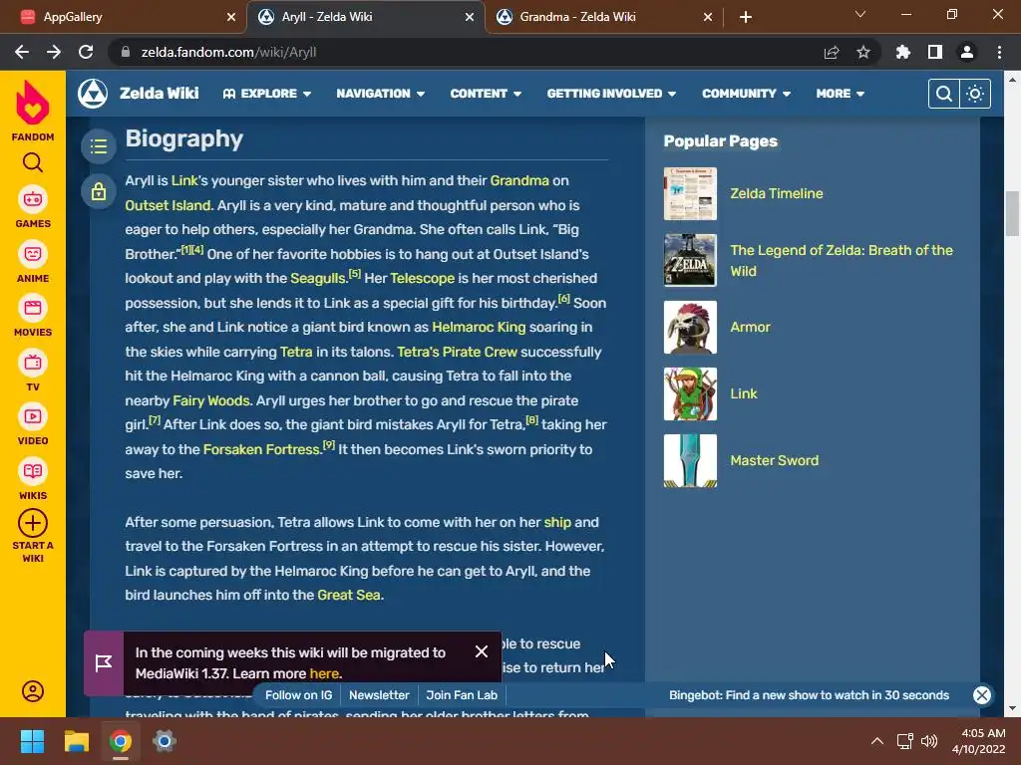
Task: Click the browser forward arrow
Action: 54,52
